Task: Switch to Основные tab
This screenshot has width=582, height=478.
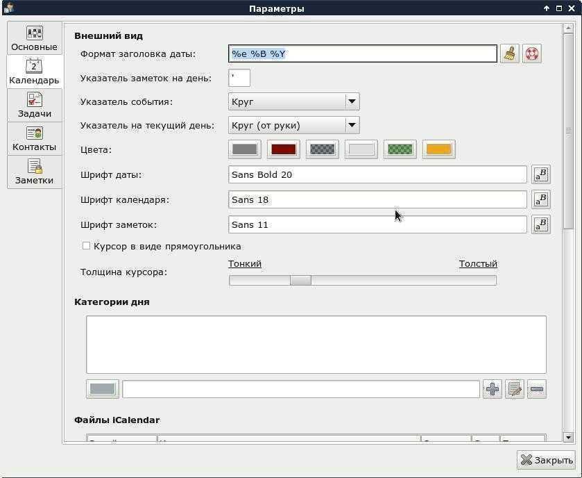Action: point(34,38)
